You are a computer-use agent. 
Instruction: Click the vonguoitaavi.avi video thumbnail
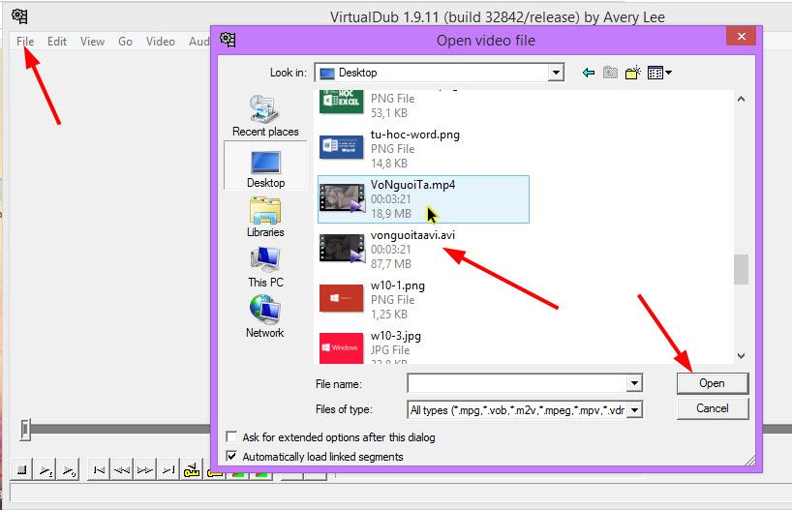pos(342,249)
